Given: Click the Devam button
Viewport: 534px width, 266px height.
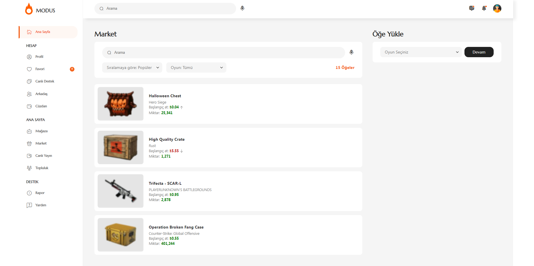Looking at the screenshot, I should (x=479, y=52).
